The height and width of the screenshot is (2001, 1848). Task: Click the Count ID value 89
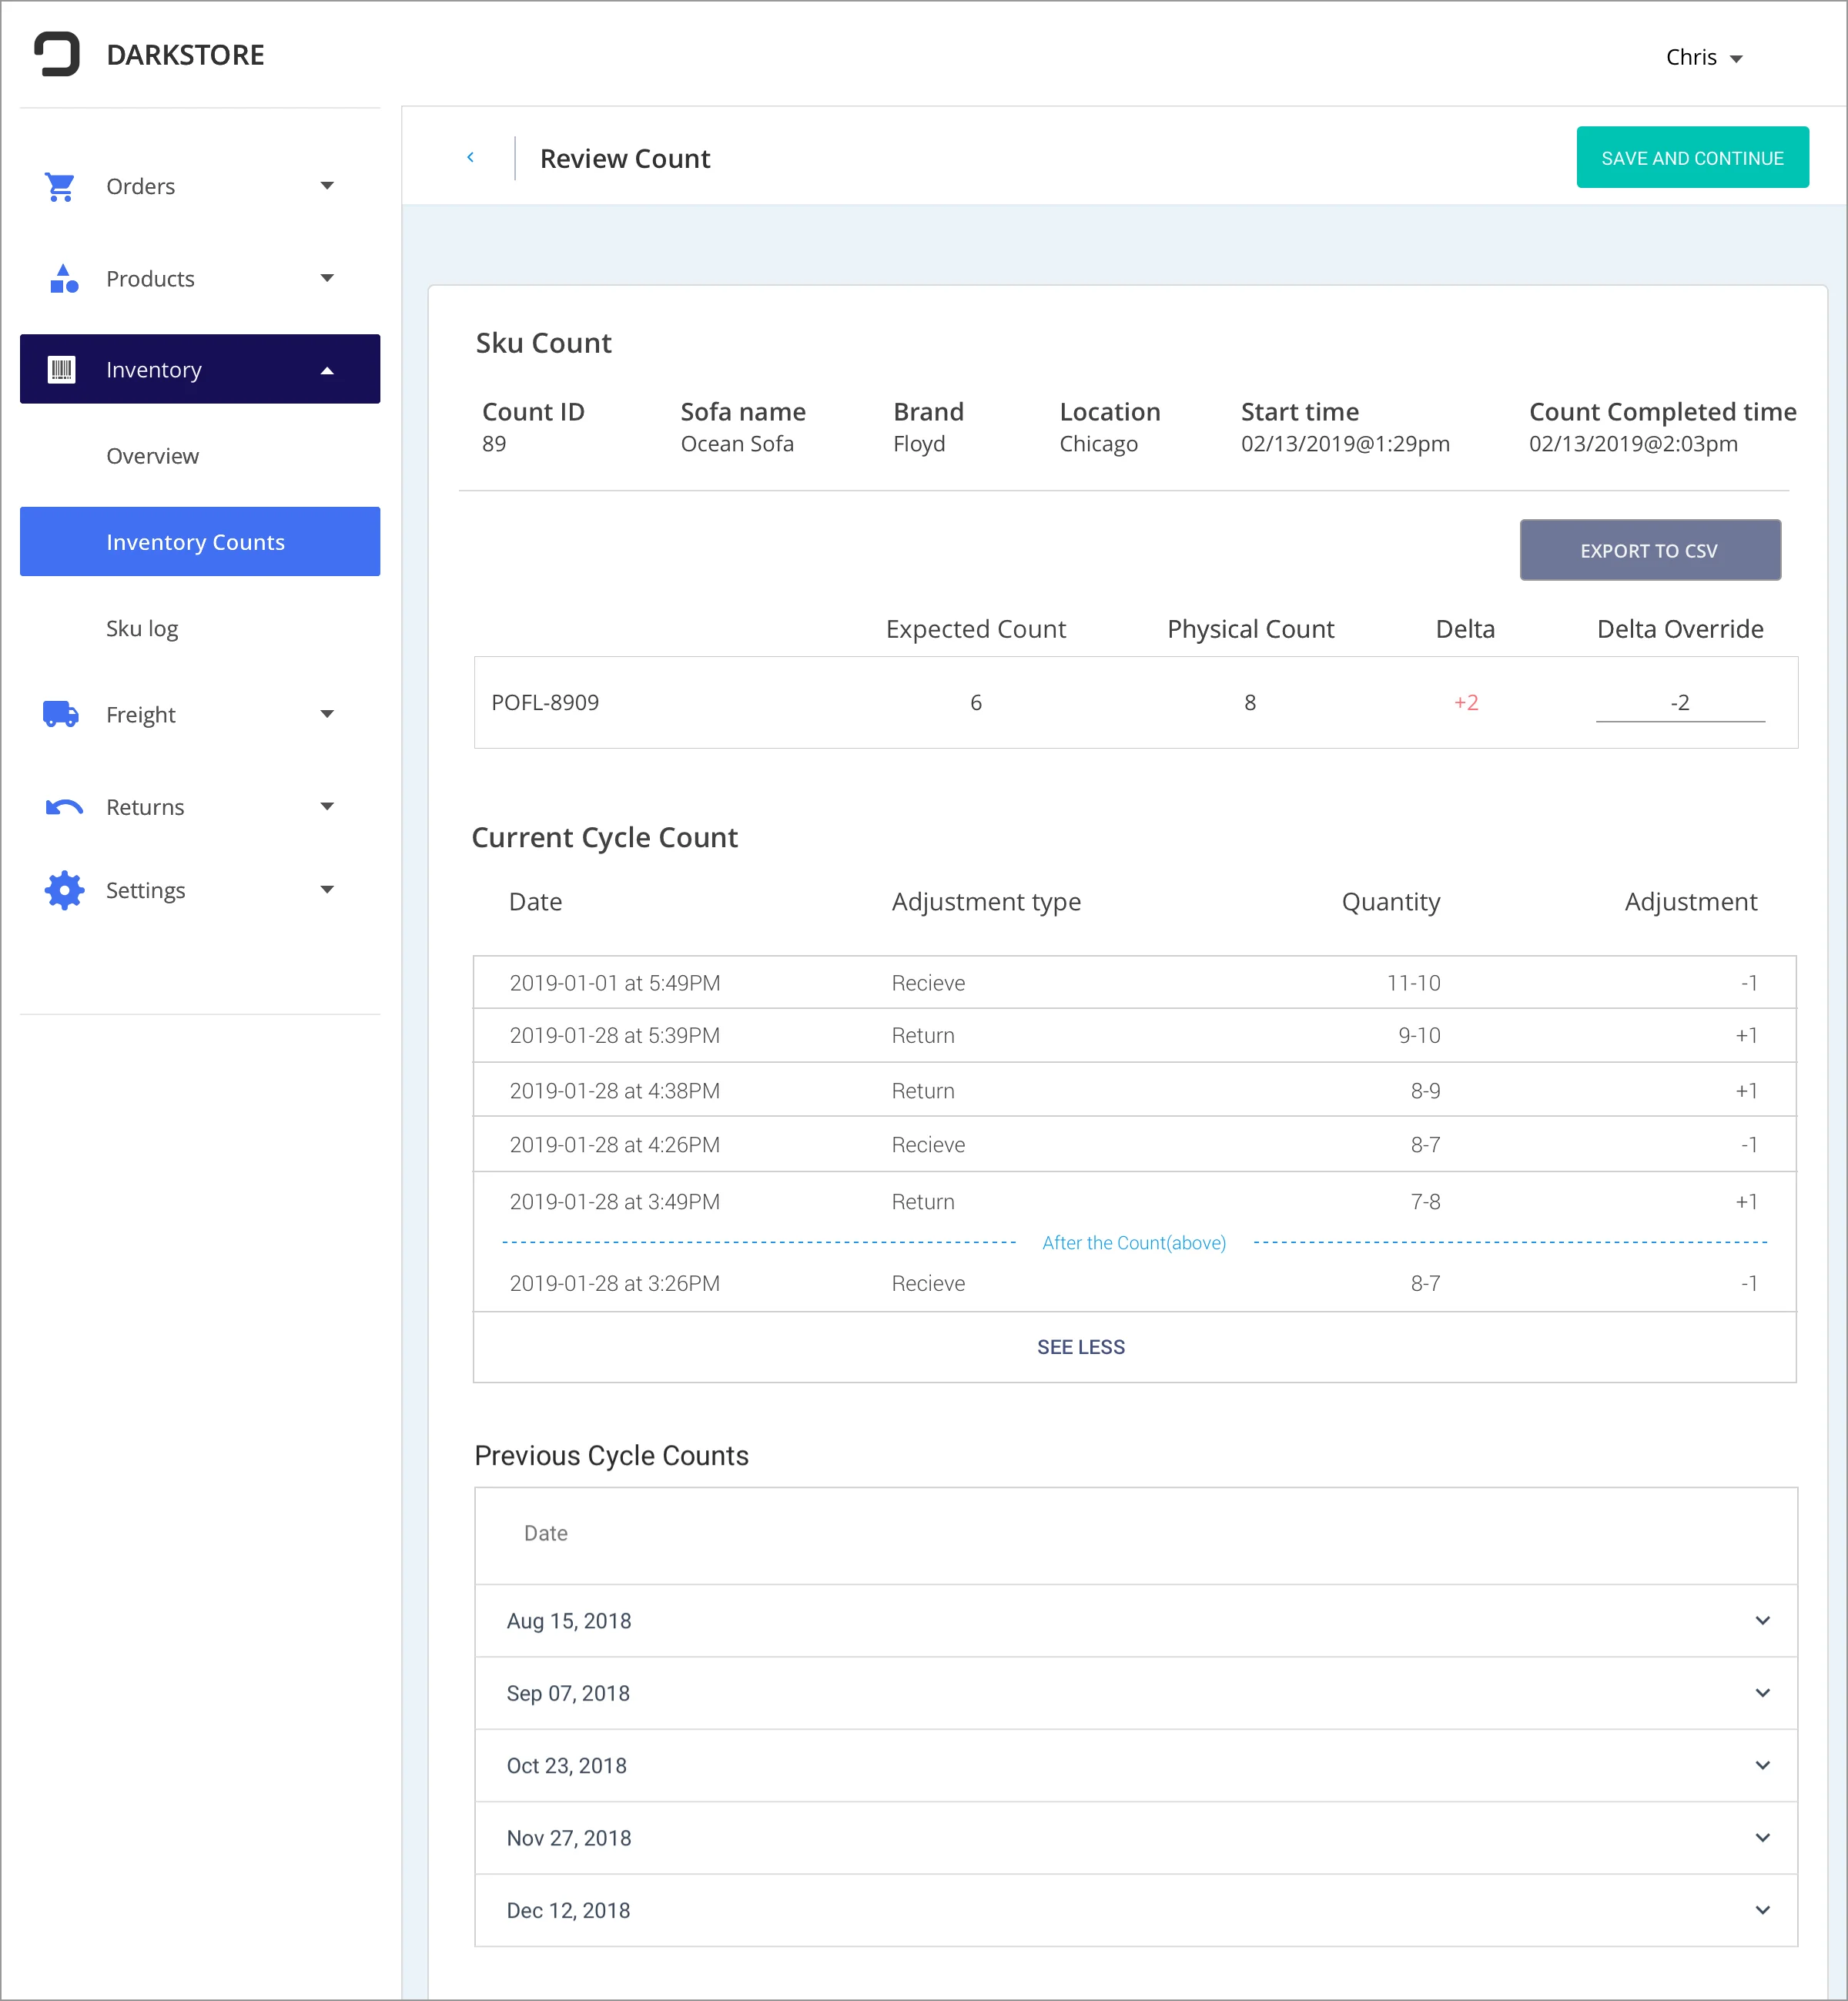[x=494, y=443]
